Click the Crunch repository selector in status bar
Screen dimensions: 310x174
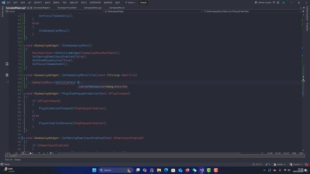[x=296, y=164]
